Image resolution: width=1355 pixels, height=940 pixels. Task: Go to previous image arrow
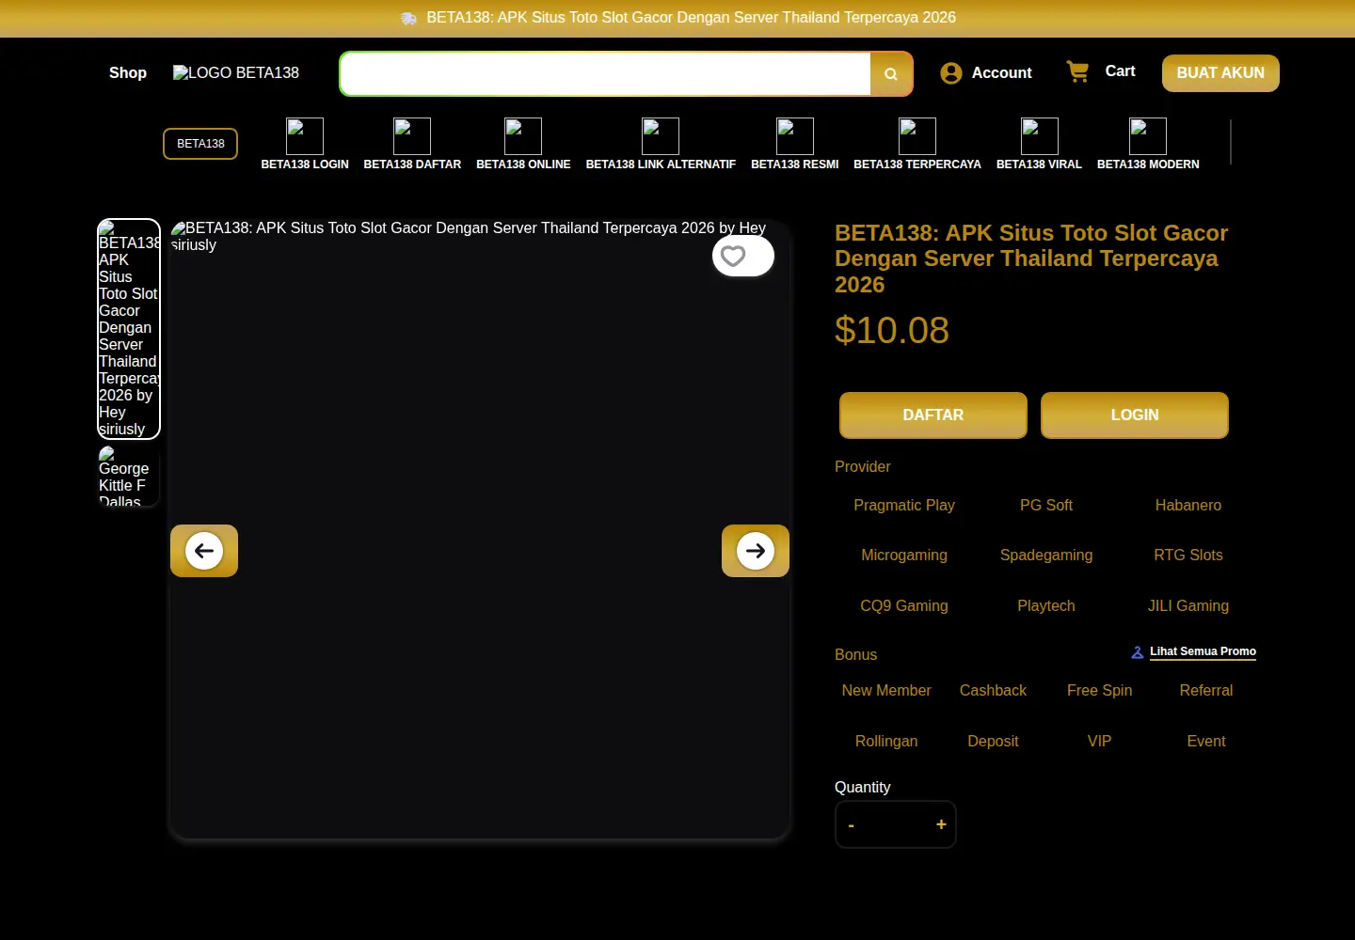204,551
